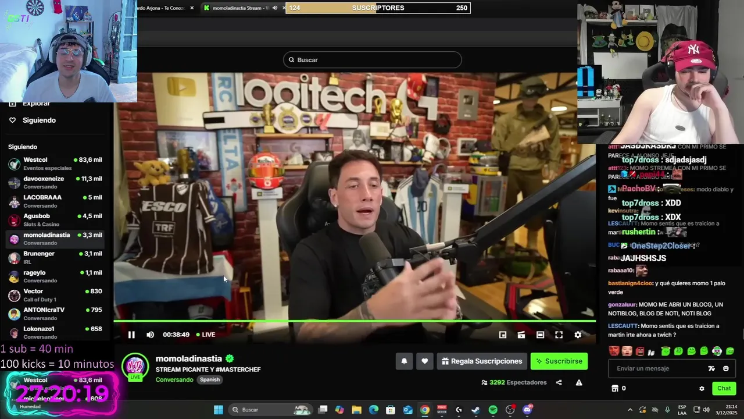Select the first face emote in quick emotes
Viewport: 744px width, 419px height.
click(614, 351)
